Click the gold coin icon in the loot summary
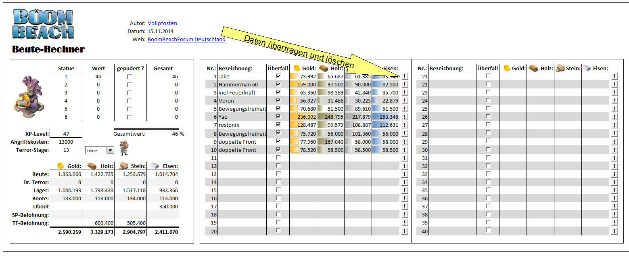This screenshot has height=256, width=629. pyautogui.click(x=61, y=166)
